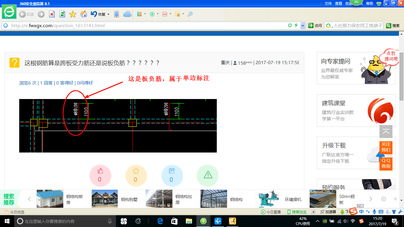This screenshot has height=227, width=404.
Task: Click 跨屏浏览 in status bar
Action: (x=297, y=212)
